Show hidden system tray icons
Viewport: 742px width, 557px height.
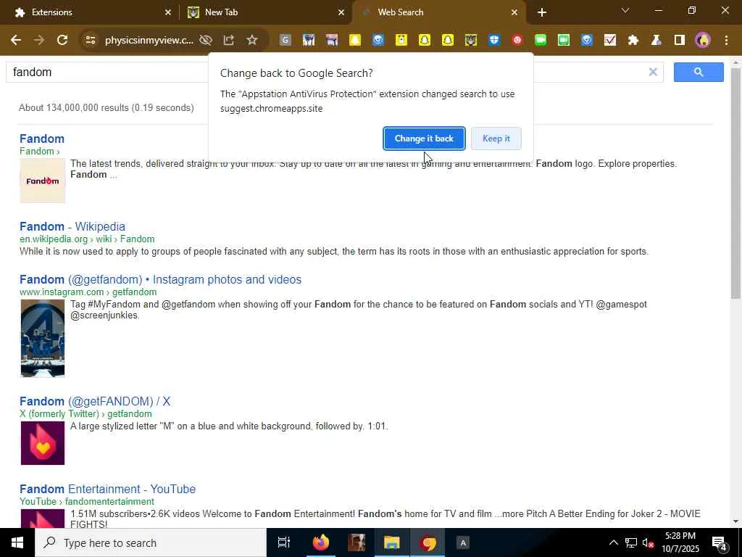point(613,542)
